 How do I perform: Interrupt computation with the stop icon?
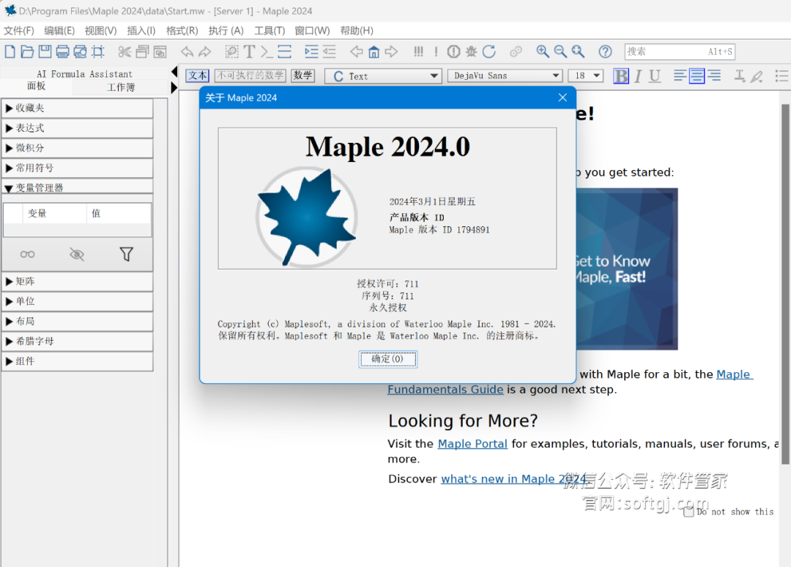(x=453, y=51)
